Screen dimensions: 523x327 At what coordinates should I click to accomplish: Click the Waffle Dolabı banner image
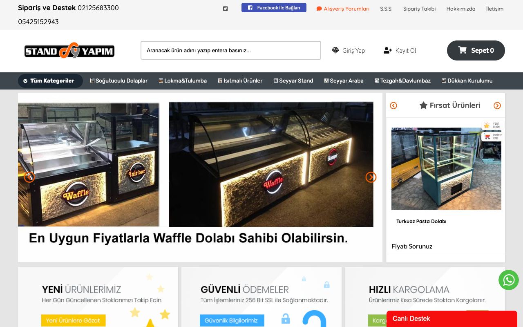pos(200,177)
